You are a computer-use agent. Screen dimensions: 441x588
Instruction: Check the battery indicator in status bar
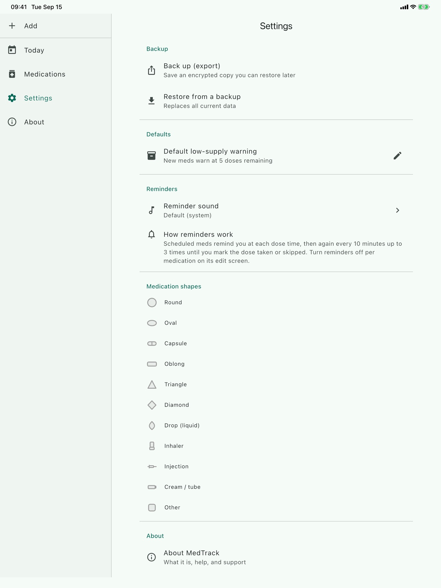pyautogui.click(x=424, y=7)
